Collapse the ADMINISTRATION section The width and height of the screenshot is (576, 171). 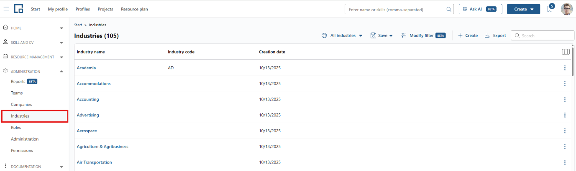(x=61, y=71)
